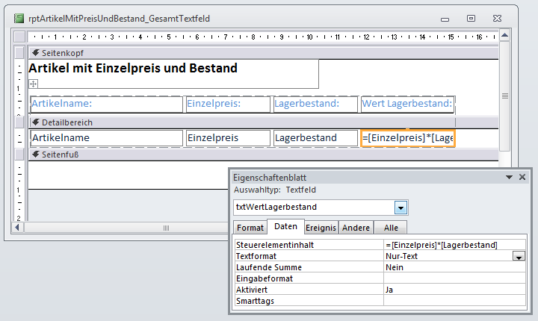Switch to the Format tab
Image resolution: width=538 pixels, height=321 pixels.
click(x=250, y=228)
